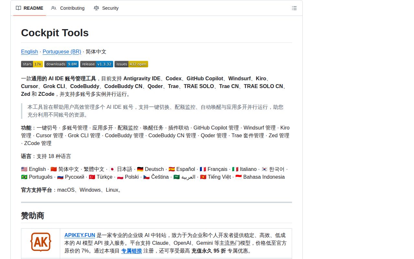414x259 pixels.
Task: Switch README language to English
Action: click(29, 51)
